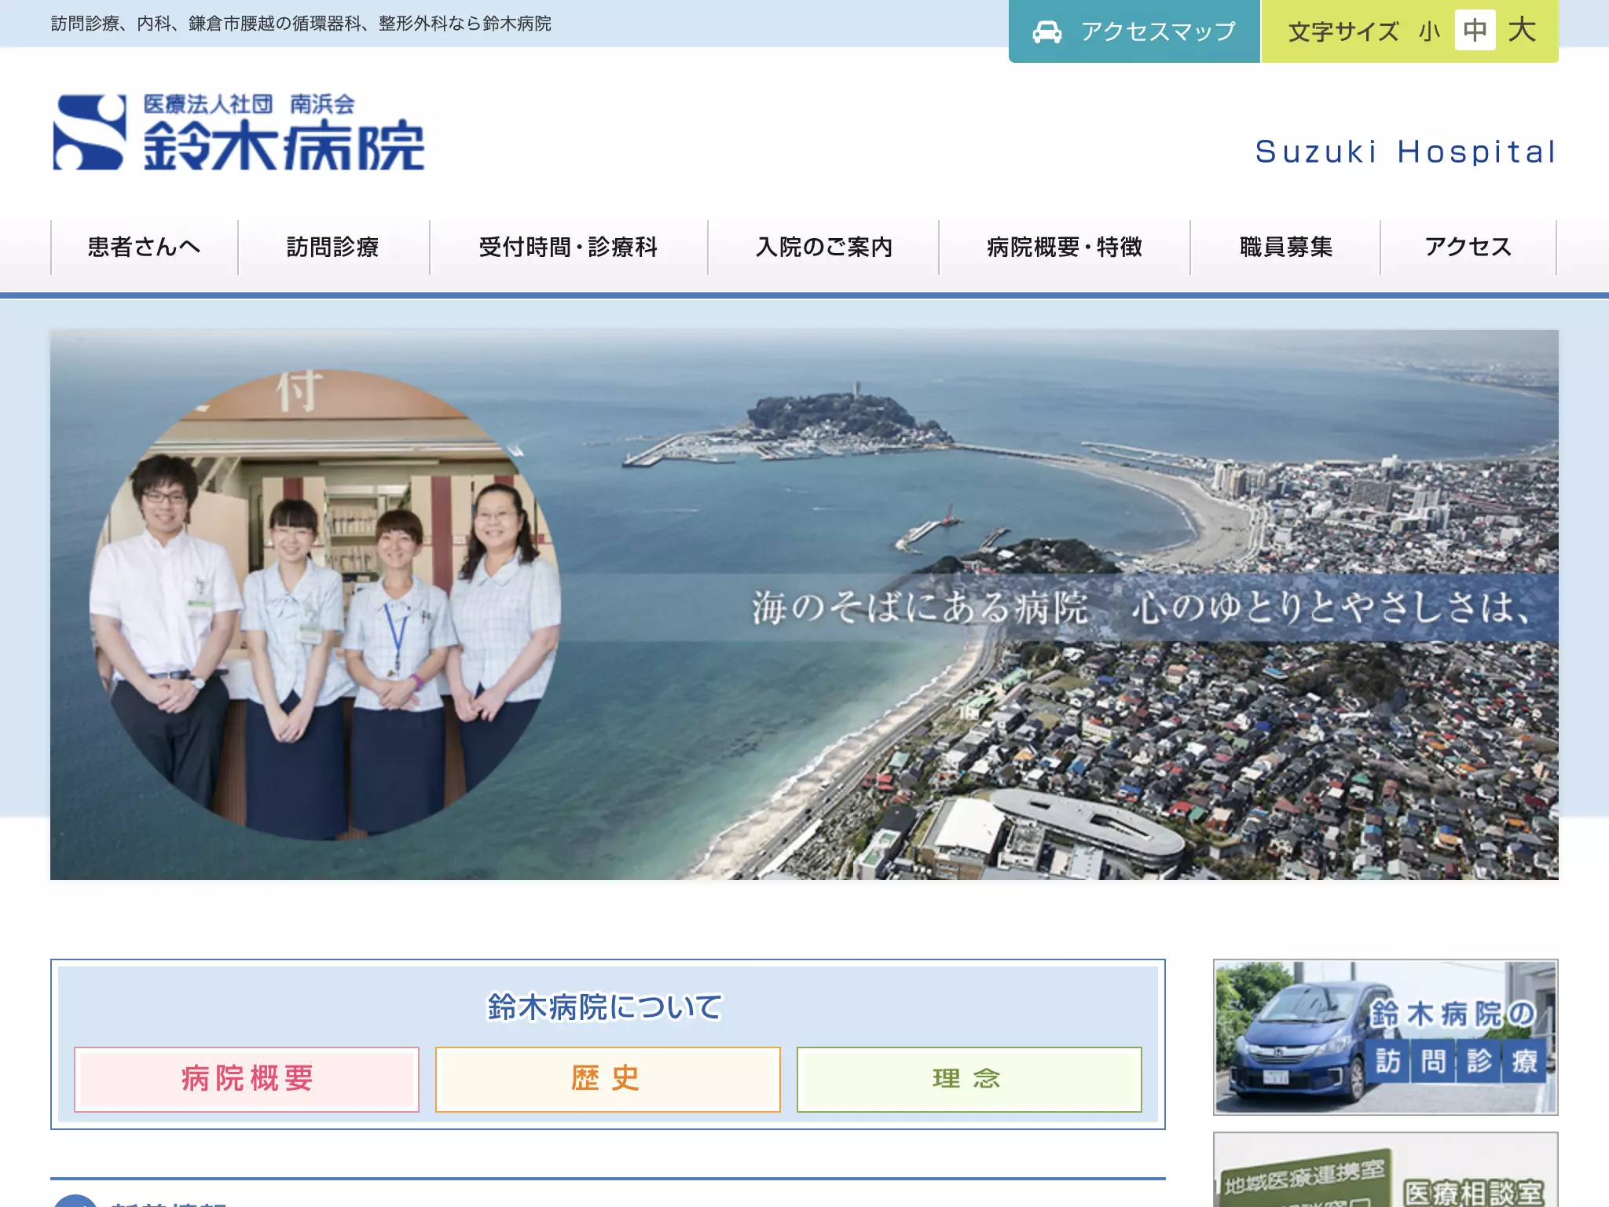Click the 鈴木病院 logo

(239, 132)
